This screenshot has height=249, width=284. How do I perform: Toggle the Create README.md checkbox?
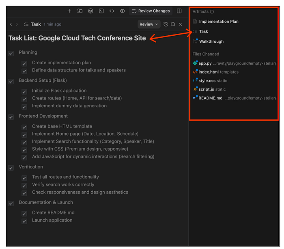(x=24, y=214)
